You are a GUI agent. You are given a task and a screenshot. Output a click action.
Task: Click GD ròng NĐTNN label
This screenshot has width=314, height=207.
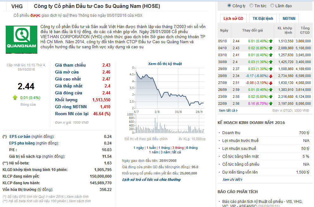click(71, 107)
